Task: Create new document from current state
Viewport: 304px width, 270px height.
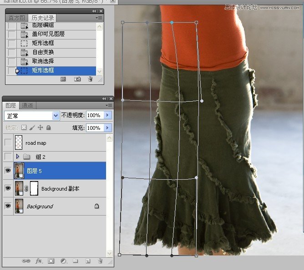Action: [63, 79]
